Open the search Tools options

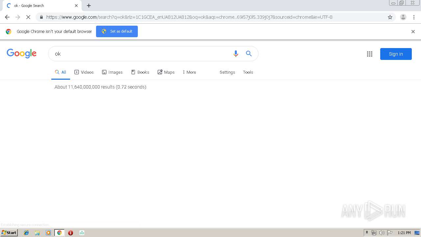(248, 72)
